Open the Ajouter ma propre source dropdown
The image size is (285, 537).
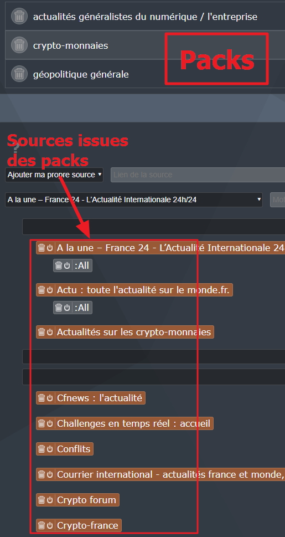pos(54,175)
